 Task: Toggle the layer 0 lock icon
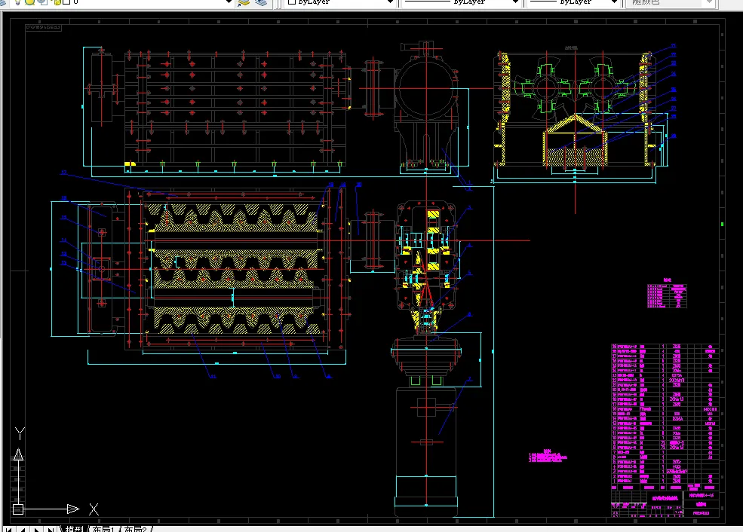pos(57,2)
